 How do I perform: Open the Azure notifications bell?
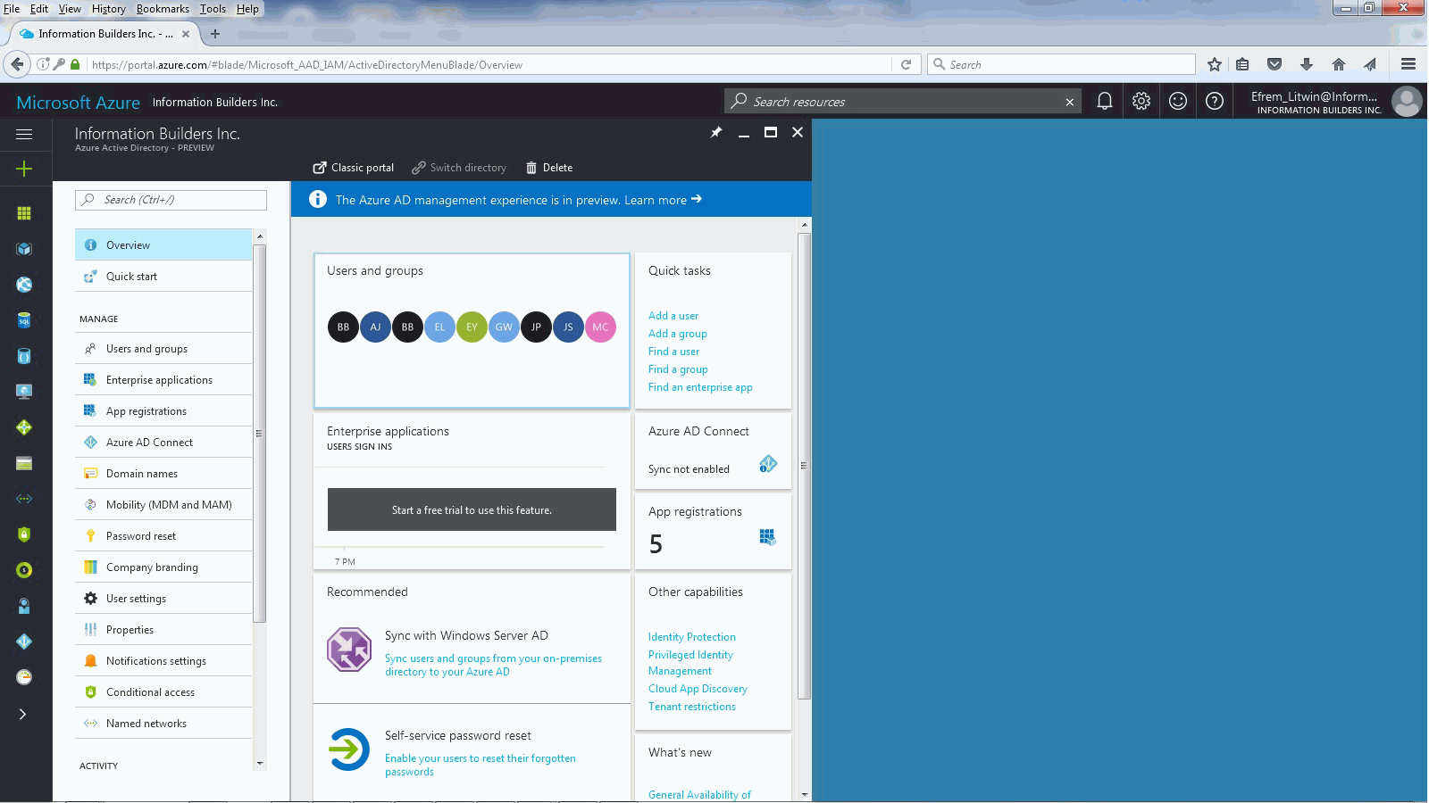click(x=1105, y=101)
